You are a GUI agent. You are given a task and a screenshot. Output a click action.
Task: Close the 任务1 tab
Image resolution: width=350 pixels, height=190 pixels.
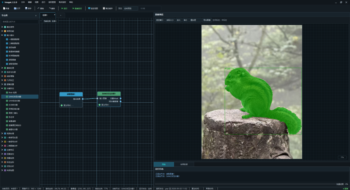click(x=54, y=15)
